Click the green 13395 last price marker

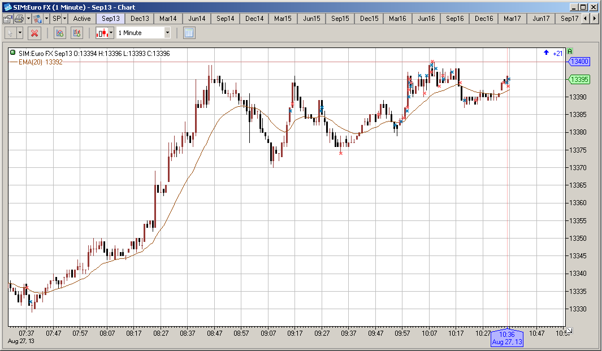pyautogui.click(x=579, y=80)
